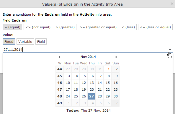The height and width of the screenshot is (114, 175).
Task: Go to next month in calendar
Action: pyautogui.click(x=116, y=57)
